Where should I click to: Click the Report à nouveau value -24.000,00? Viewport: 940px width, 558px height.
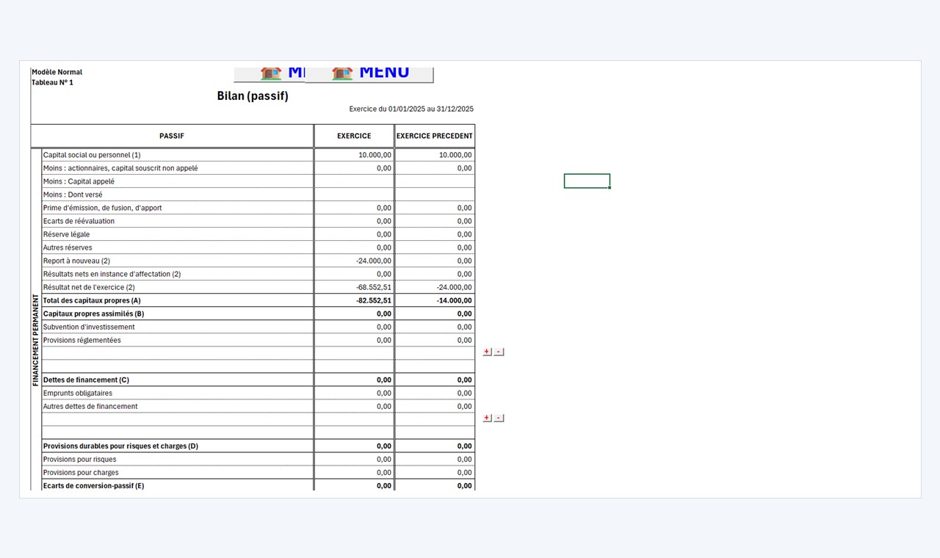pos(373,261)
